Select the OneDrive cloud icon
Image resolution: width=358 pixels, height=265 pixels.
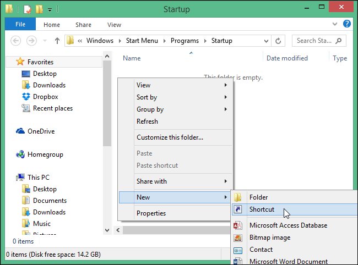coord(20,131)
